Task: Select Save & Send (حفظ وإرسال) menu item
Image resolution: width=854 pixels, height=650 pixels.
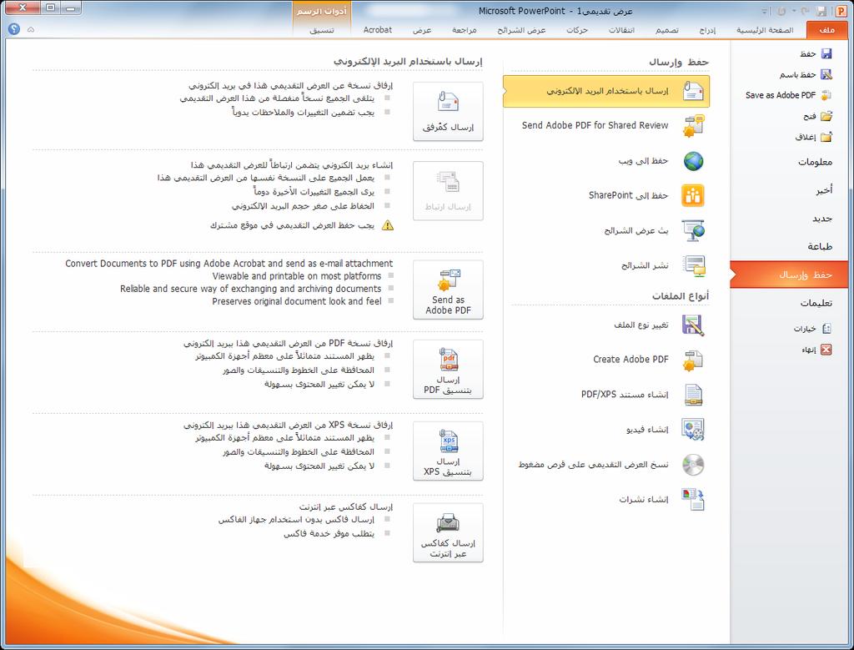Action: (789, 275)
